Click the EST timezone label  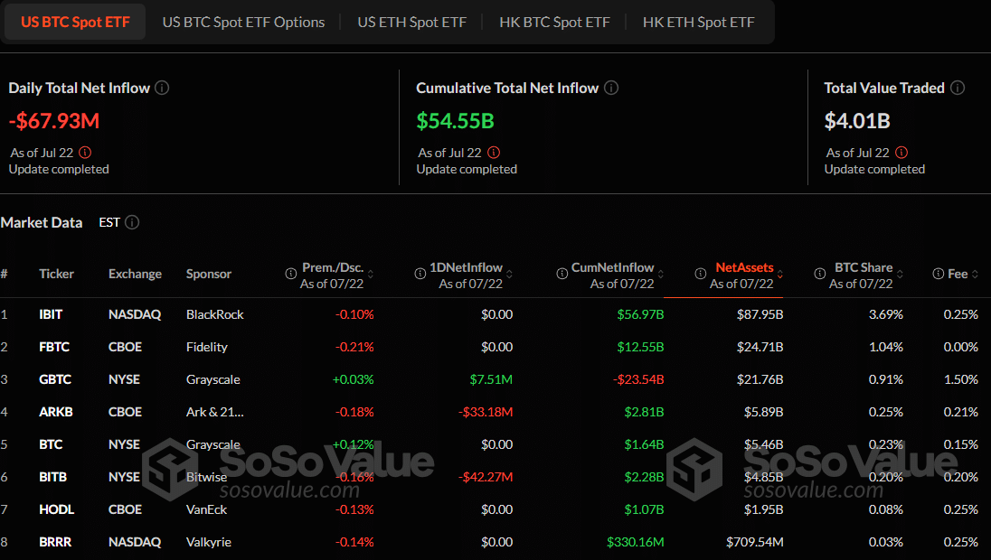coord(109,222)
